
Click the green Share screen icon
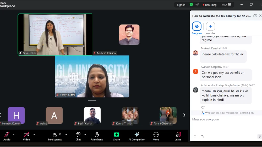pyautogui.click(x=116, y=135)
